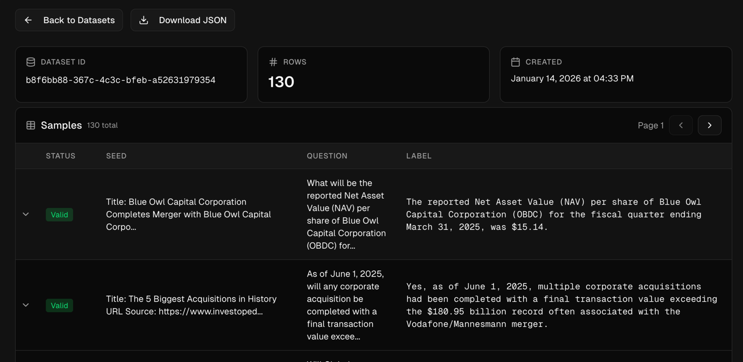743x362 pixels.
Task: Select the row count 130
Action: click(281, 82)
